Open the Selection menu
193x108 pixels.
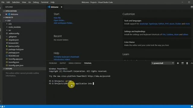[16, 2]
